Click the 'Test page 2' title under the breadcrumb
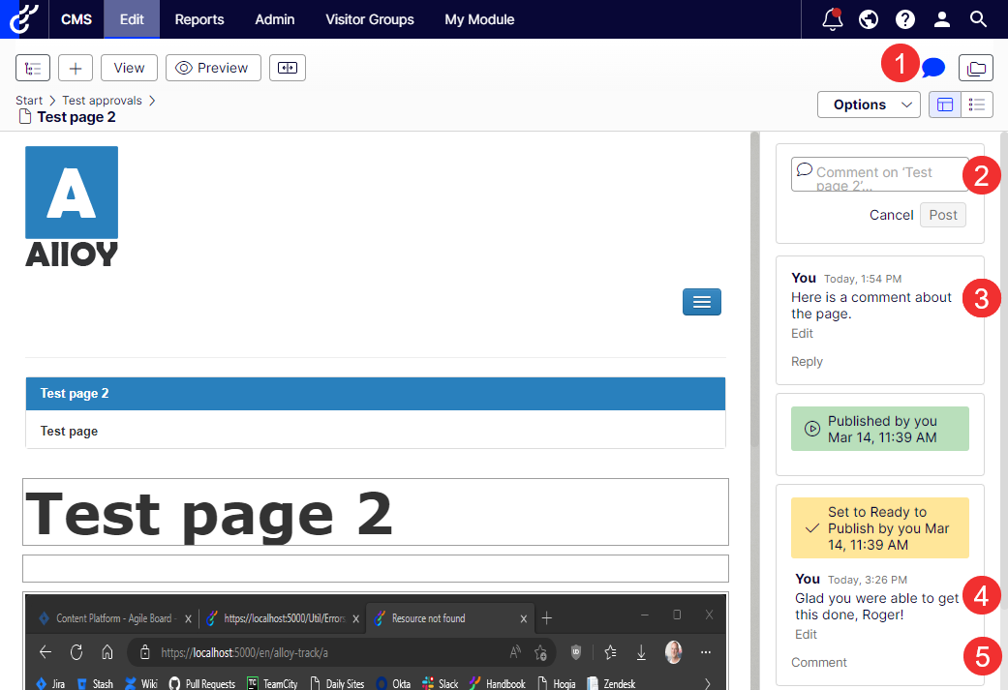The image size is (1008, 690). click(76, 117)
